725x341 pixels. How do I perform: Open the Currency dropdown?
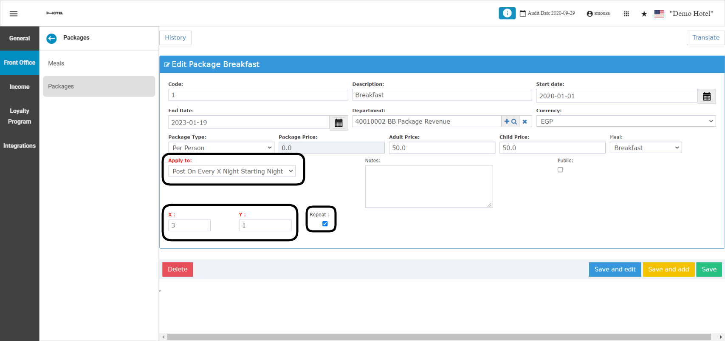tap(626, 121)
